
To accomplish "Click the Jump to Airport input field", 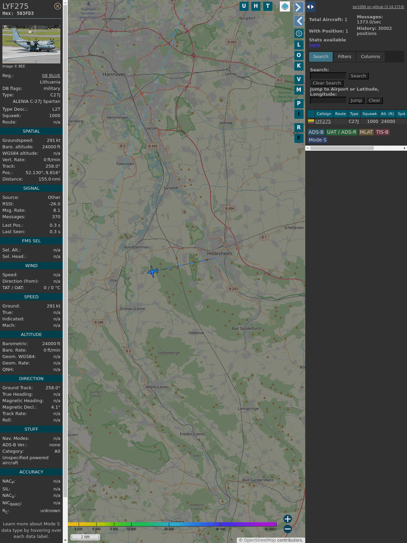I will pos(328,100).
